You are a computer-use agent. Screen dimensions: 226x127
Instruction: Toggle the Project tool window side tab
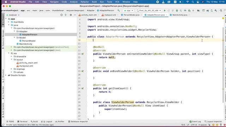[3, 20]
